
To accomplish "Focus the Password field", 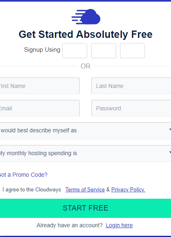I will pos(131,108).
